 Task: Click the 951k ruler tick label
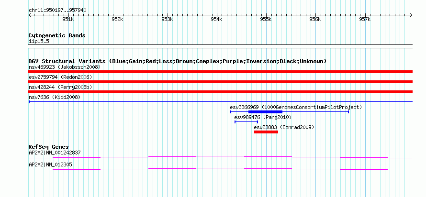(68, 20)
